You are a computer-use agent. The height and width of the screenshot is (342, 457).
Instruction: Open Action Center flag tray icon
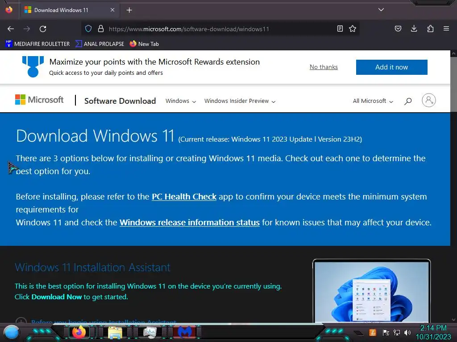point(386,332)
